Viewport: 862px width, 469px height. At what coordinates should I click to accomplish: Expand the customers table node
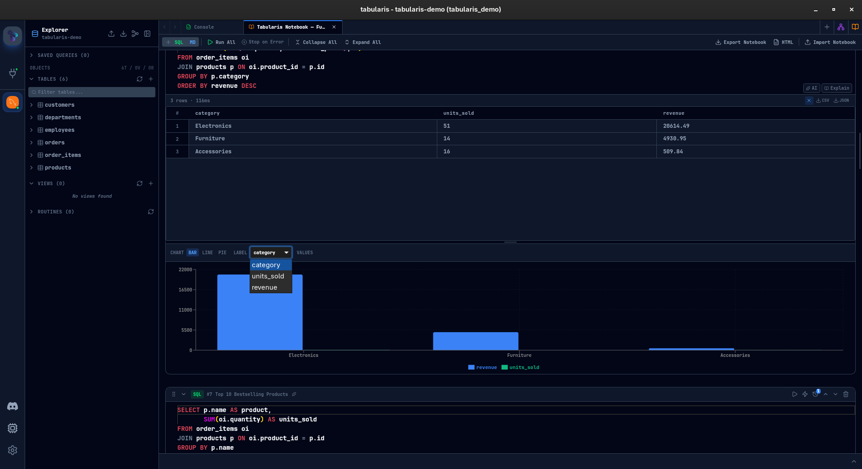[31, 105]
